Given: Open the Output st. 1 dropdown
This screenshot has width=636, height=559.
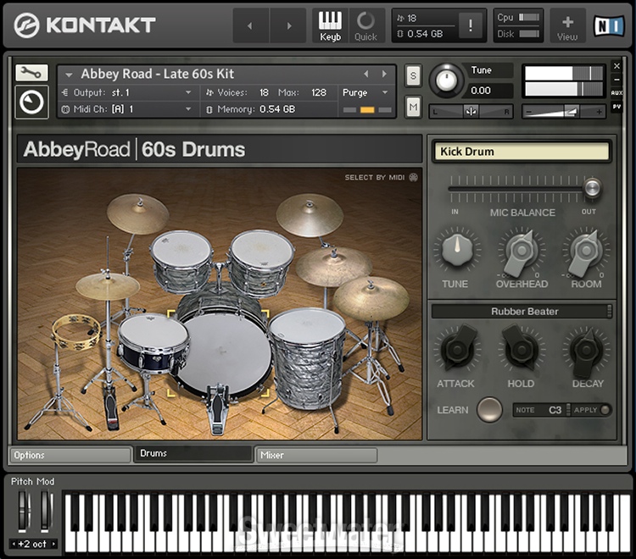Looking at the screenshot, I should click(126, 93).
